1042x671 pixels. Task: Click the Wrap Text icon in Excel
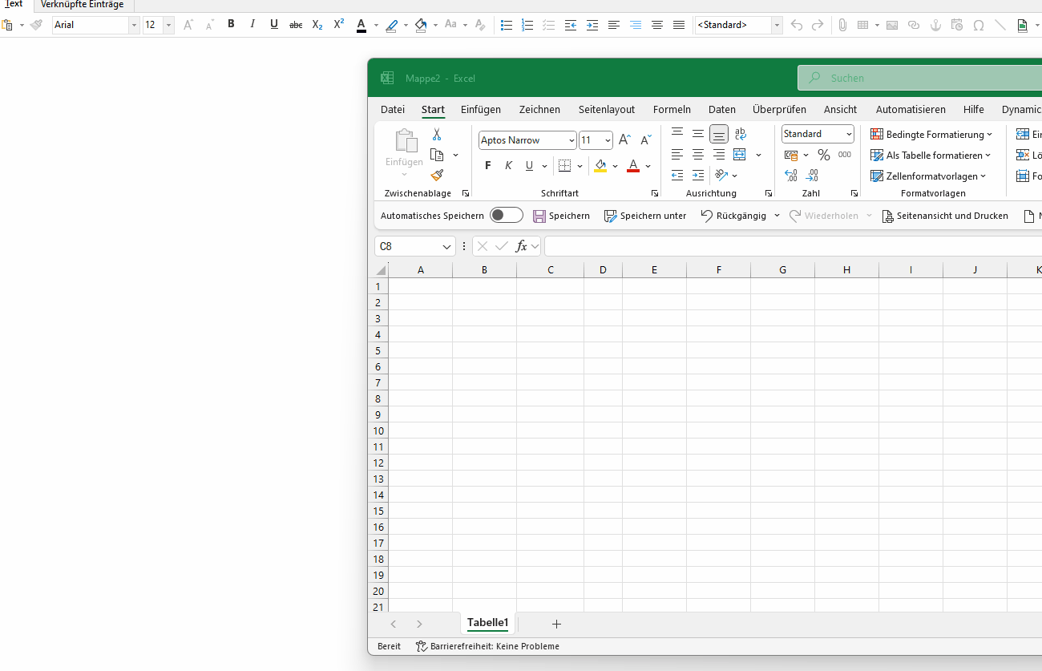tap(740, 134)
